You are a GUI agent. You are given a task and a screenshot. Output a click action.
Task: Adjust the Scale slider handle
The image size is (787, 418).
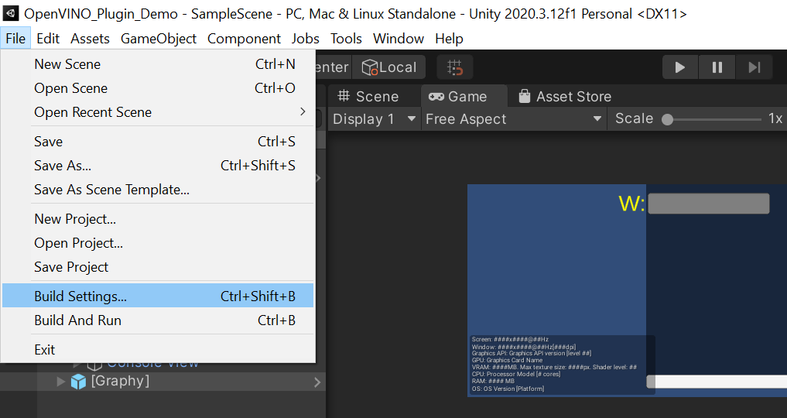click(x=667, y=119)
